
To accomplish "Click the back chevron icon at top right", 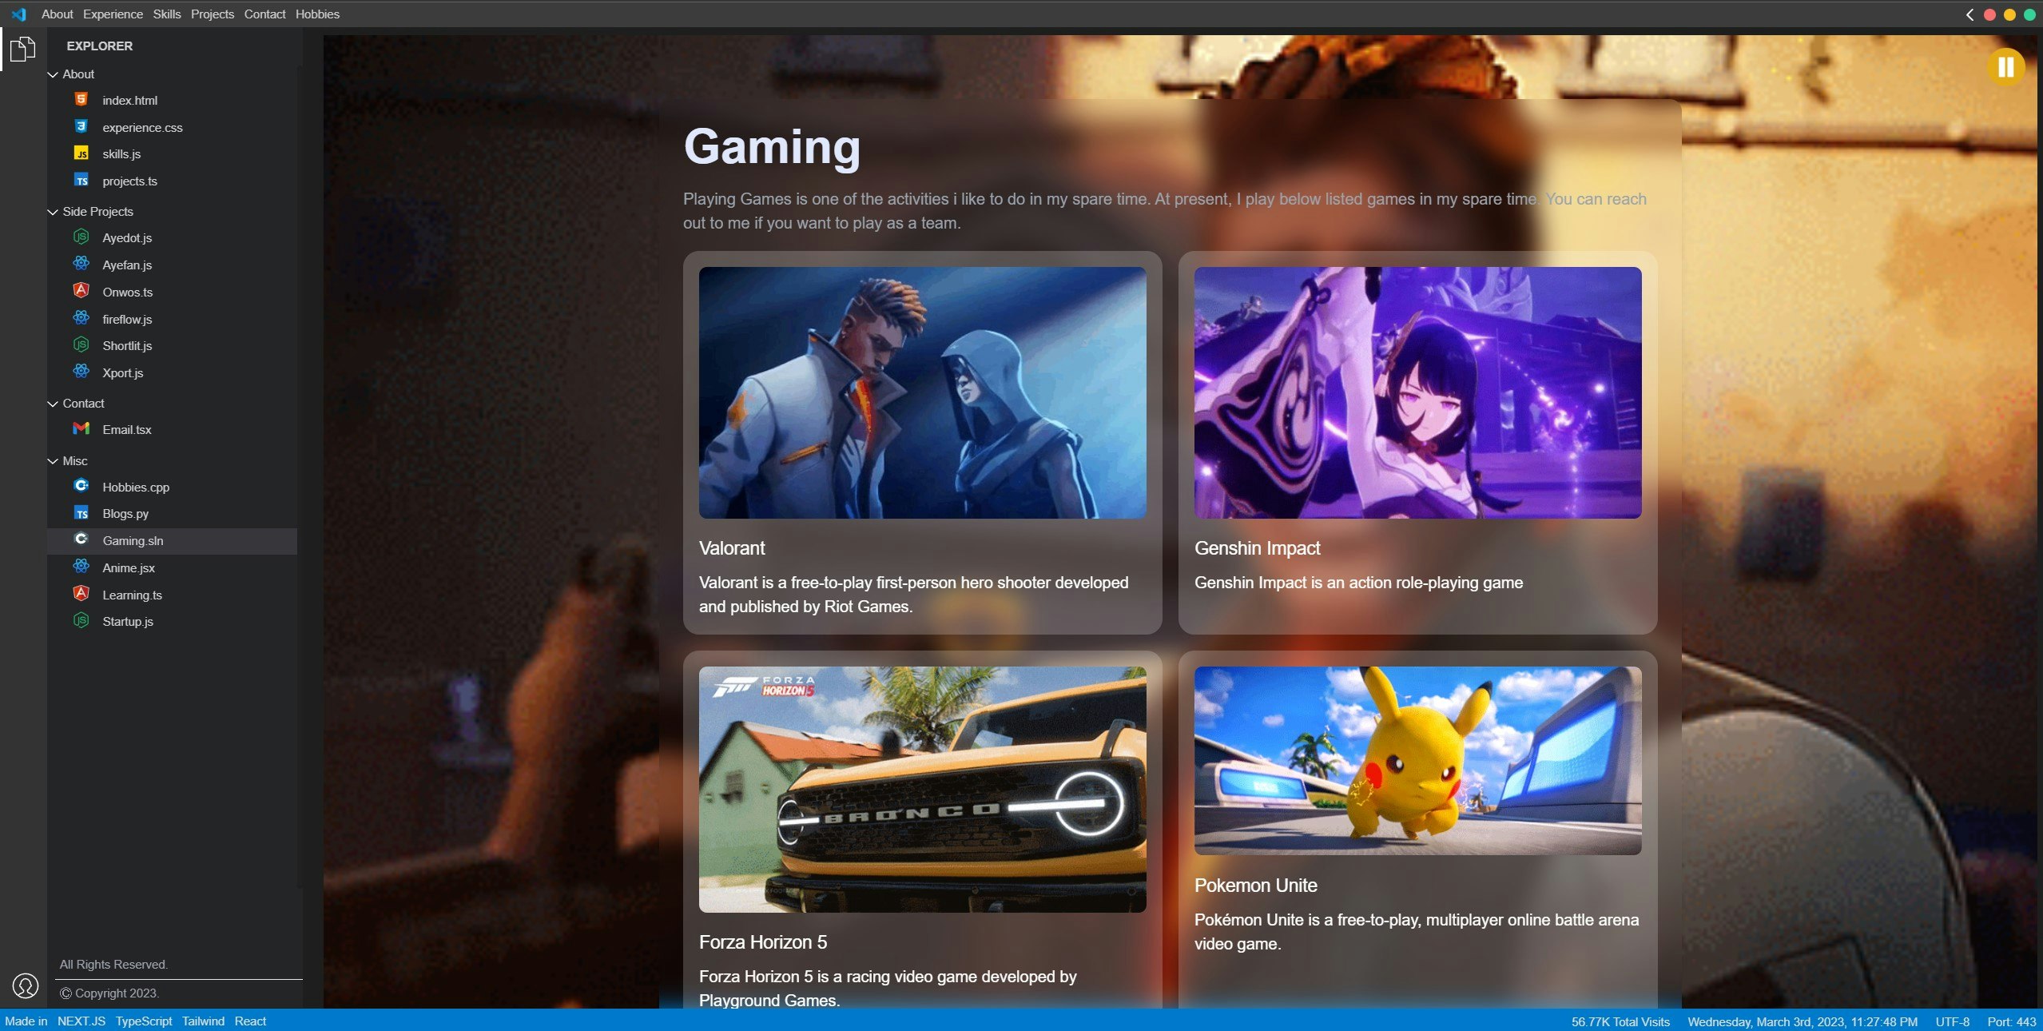I will (1969, 14).
